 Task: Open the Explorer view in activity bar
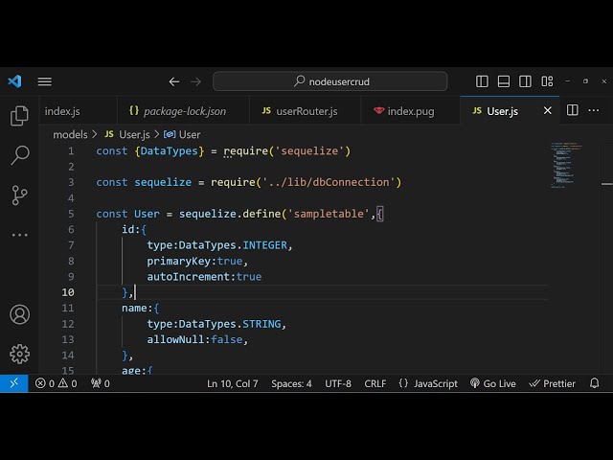coord(19,116)
